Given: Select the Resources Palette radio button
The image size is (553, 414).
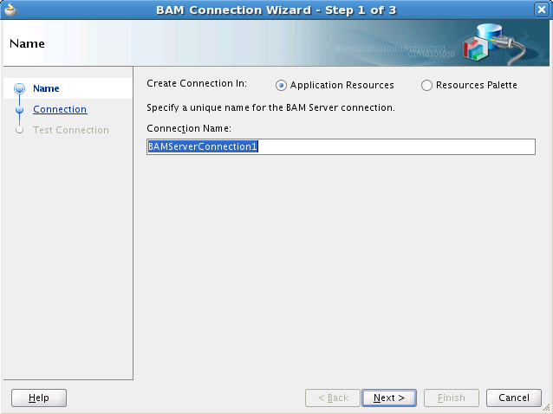Looking at the screenshot, I should point(426,85).
